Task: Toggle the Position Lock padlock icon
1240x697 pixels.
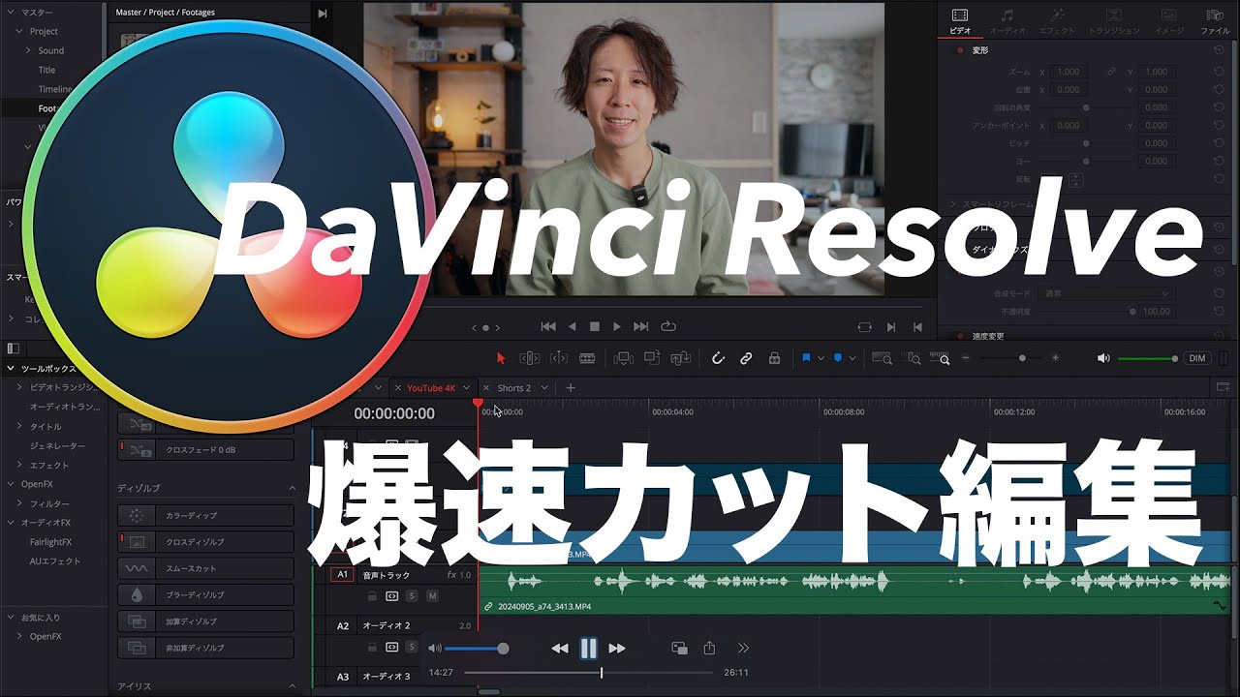Action: [x=774, y=358]
